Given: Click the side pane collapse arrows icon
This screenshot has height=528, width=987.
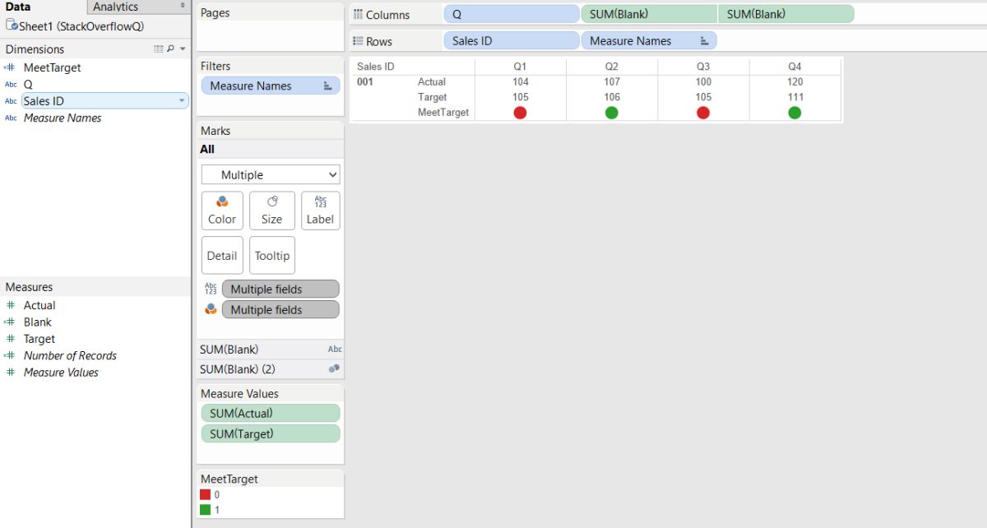Looking at the screenshot, I should click(x=183, y=6).
